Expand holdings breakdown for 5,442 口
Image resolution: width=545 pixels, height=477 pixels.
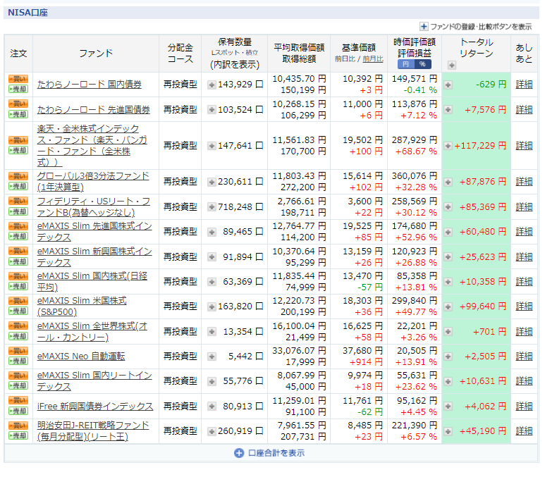point(212,357)
